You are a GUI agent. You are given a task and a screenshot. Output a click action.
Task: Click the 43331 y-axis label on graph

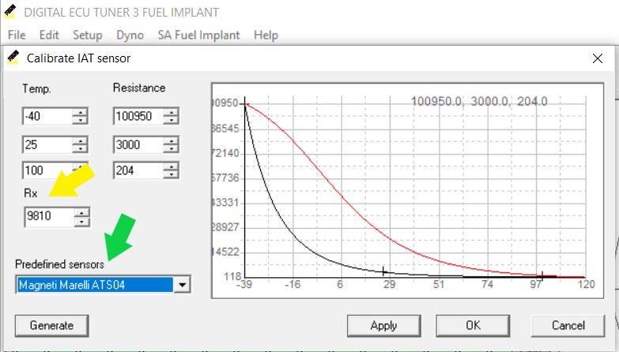[x=225, y=203]
